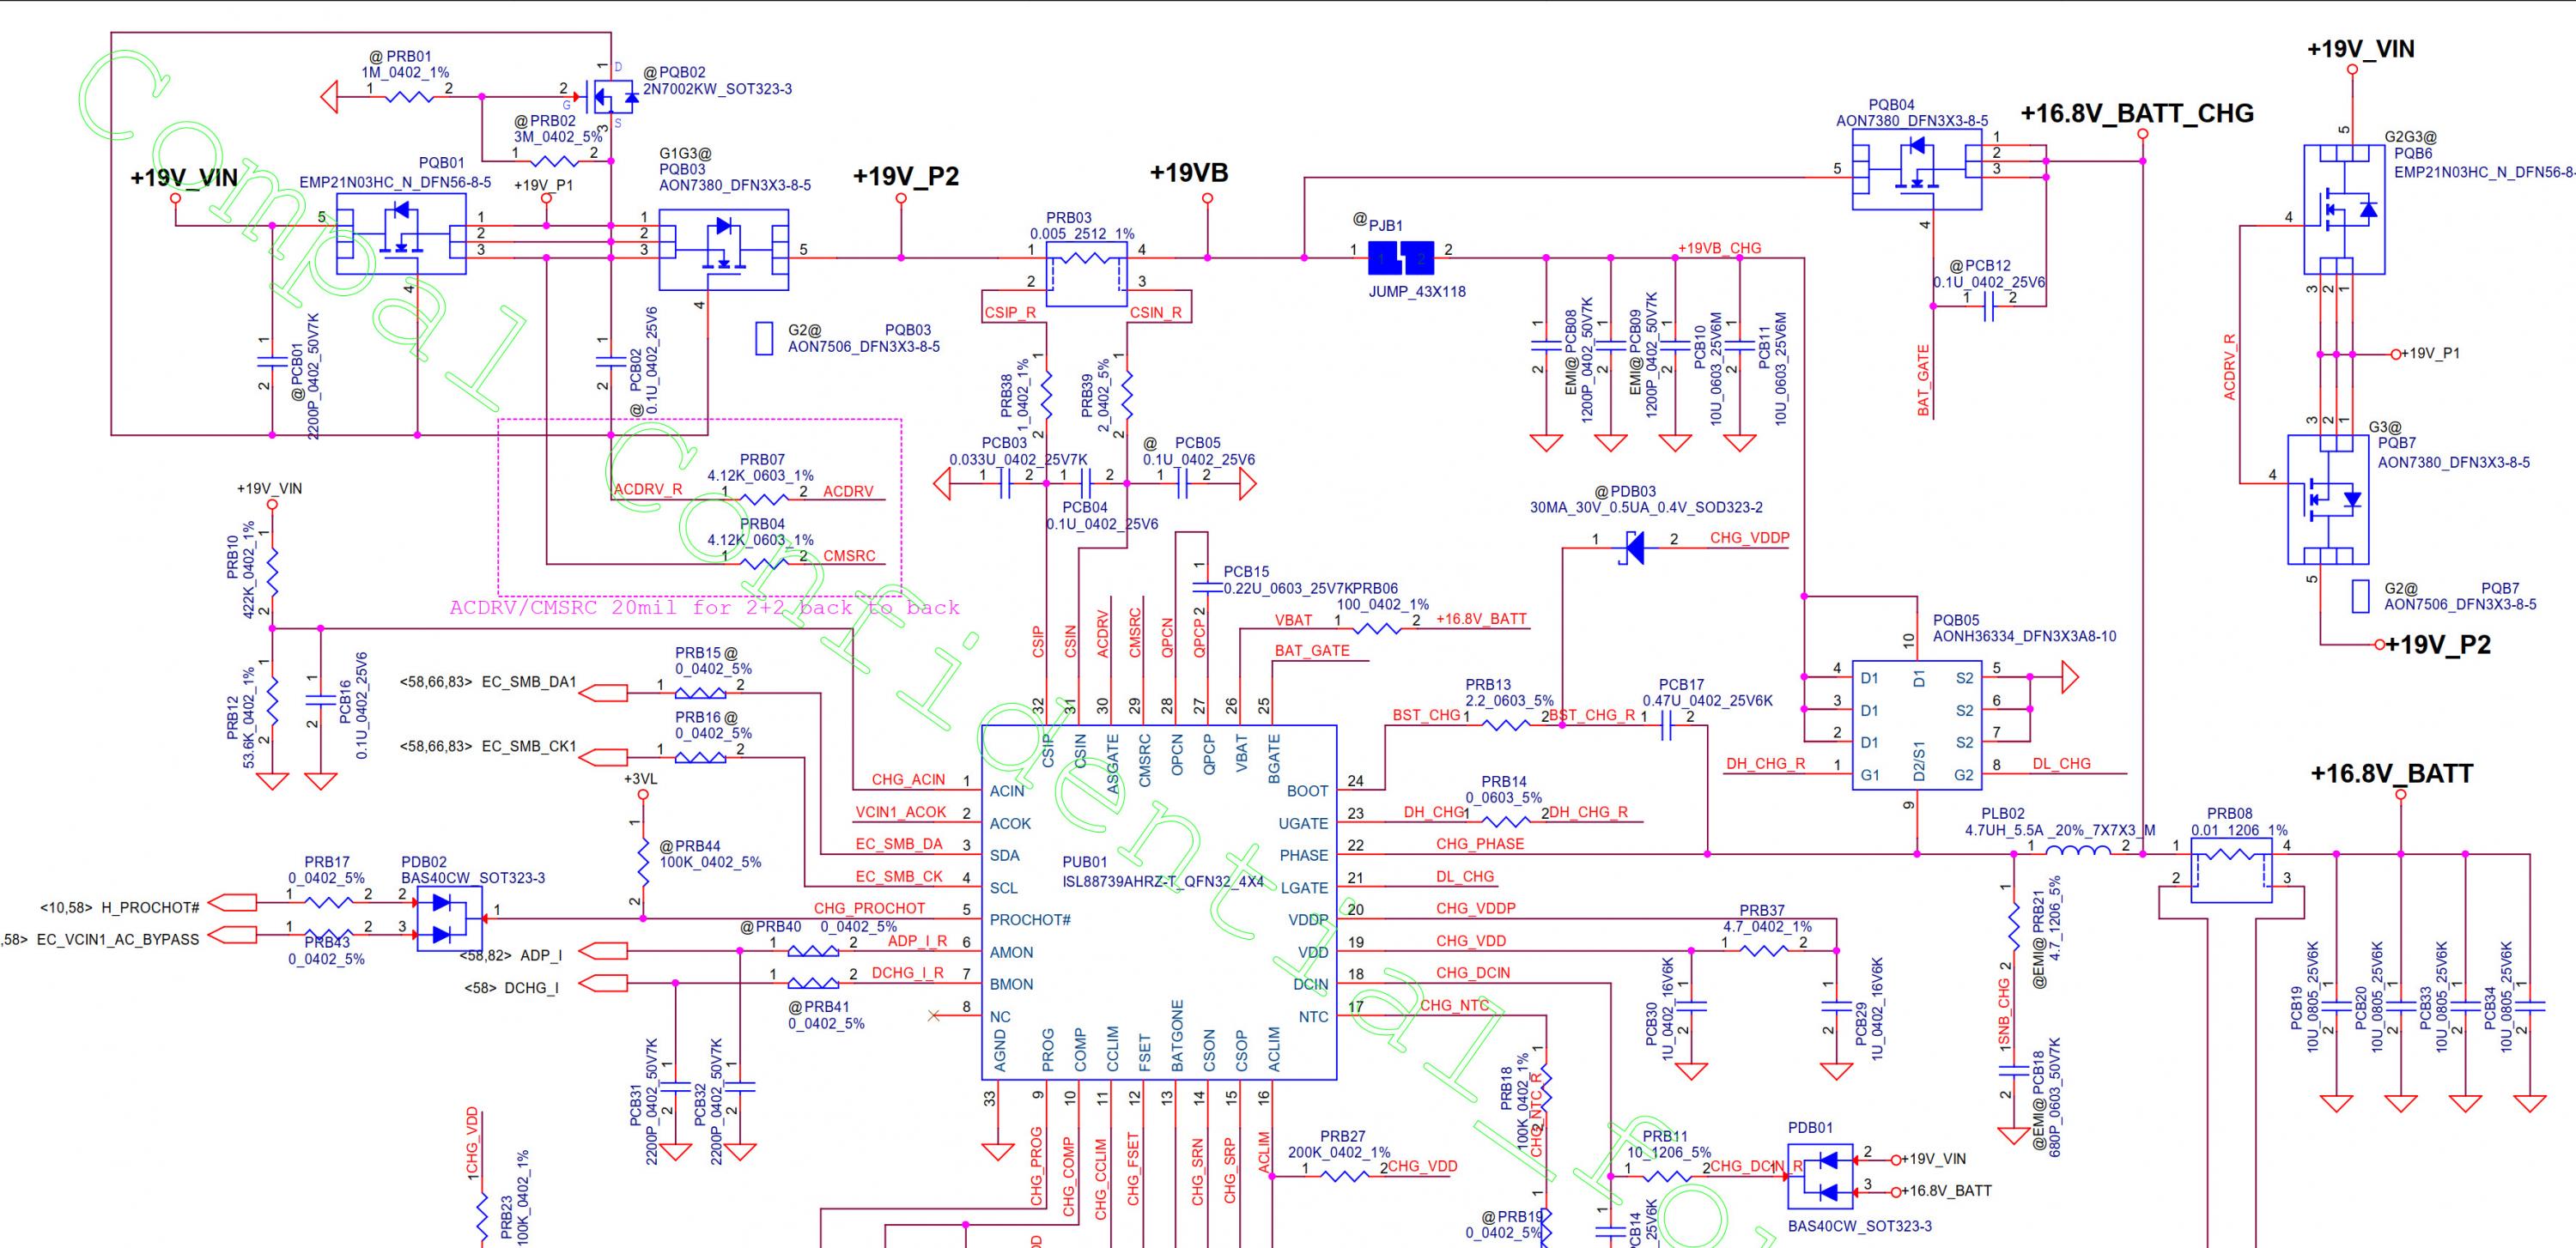Click the H_PROCHOT# signal port
Image resolution: width=2576 pixels, height=1248 pixels.
point(233,902)
